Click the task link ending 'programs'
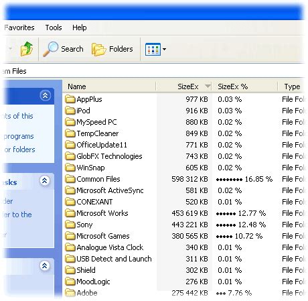308x301 pixels. coord(19,137)
